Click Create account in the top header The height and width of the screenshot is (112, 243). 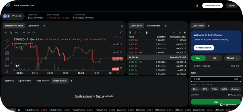[213, 5]
